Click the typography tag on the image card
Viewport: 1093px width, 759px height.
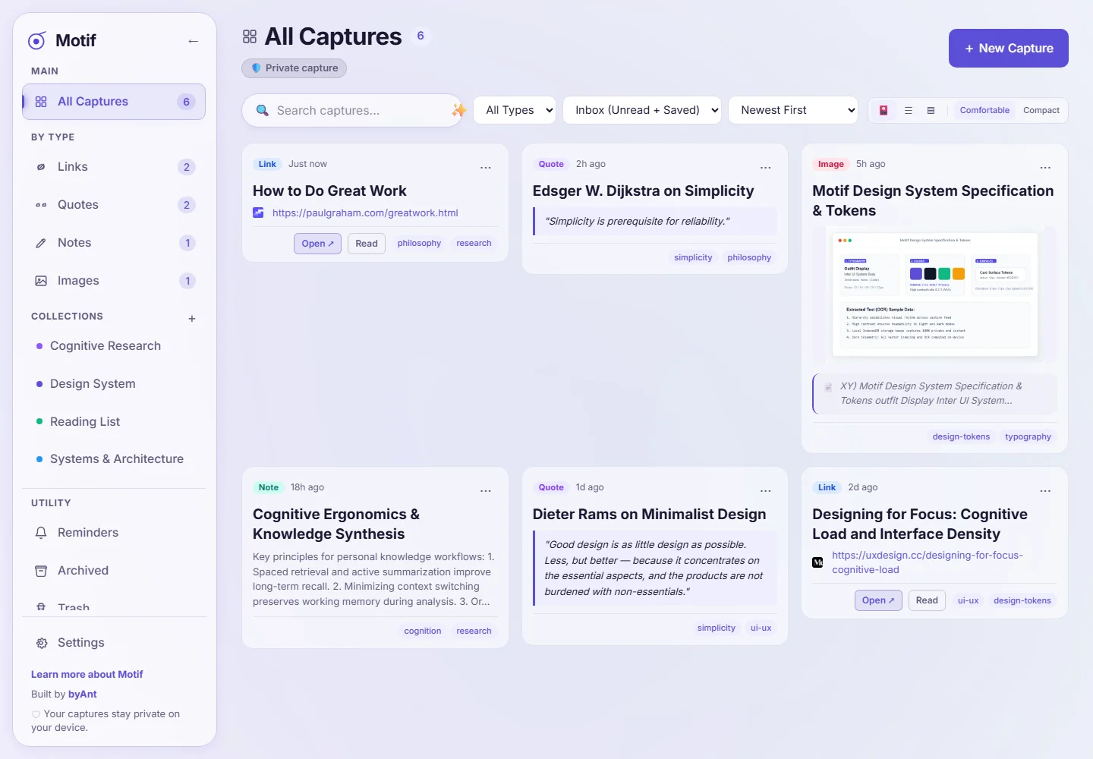[1028, 437]
